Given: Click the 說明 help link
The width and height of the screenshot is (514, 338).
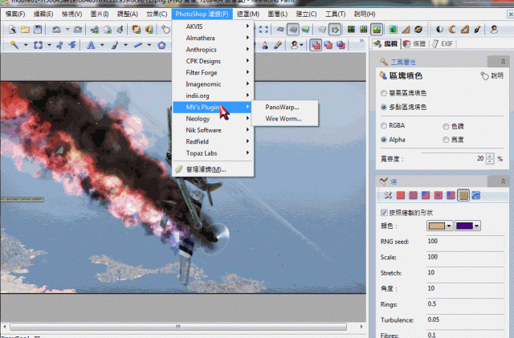Looking at the screenshot, I should click(492, 75).
